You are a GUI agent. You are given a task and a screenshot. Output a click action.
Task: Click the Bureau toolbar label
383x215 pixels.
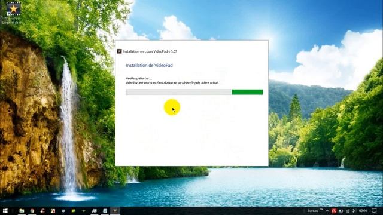click(x=313, y=211)
